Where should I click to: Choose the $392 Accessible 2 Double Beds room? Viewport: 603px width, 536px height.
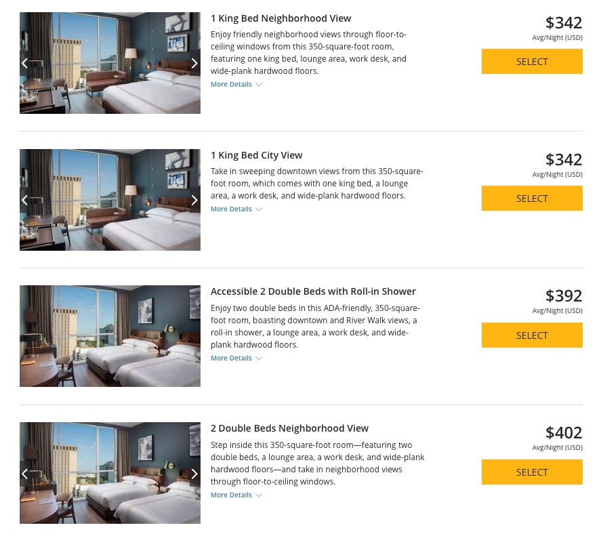tap(532, 335)
